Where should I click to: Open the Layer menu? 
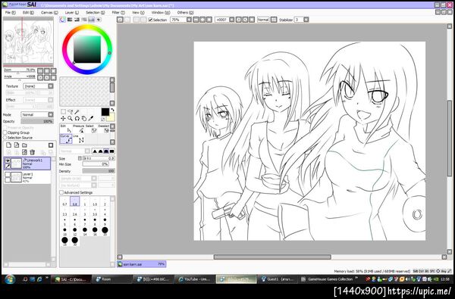(72, 12)
